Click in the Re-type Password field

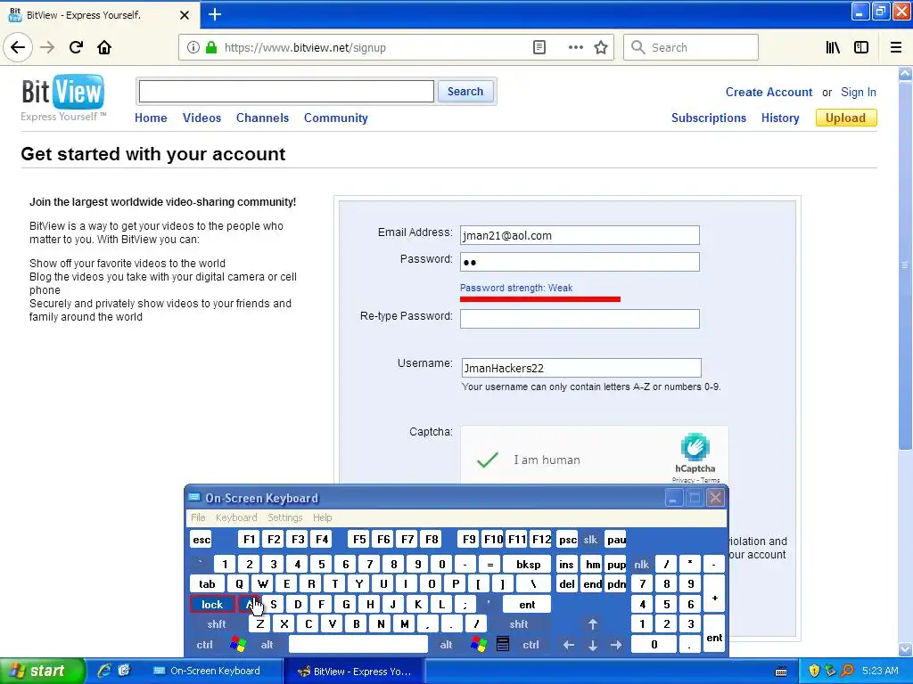click(580, 319)
